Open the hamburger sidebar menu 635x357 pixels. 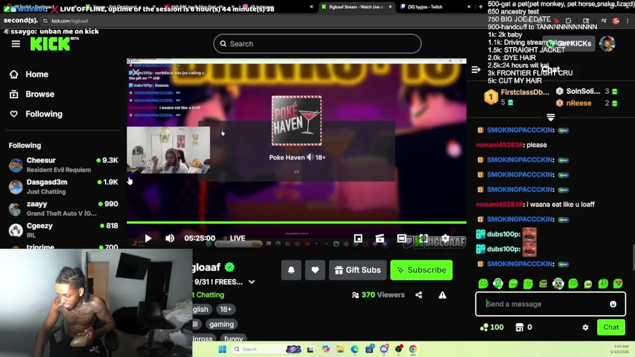click(16, 44)
